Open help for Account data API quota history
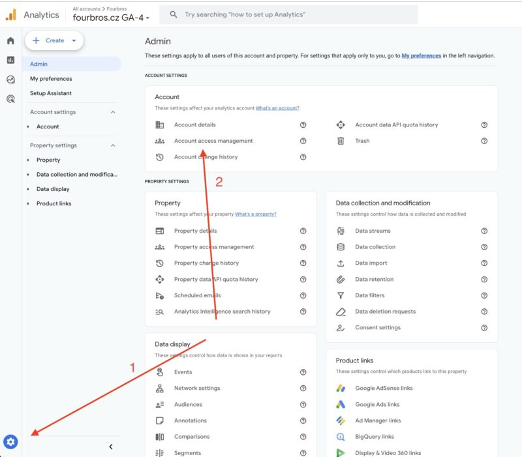Screen dimensions: 522x457 click(x=484, y=125)
